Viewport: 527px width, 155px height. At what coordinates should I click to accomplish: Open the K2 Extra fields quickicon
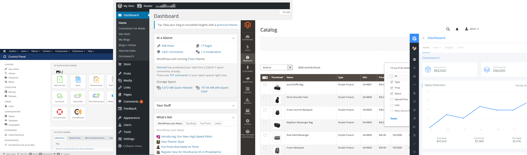78,98
